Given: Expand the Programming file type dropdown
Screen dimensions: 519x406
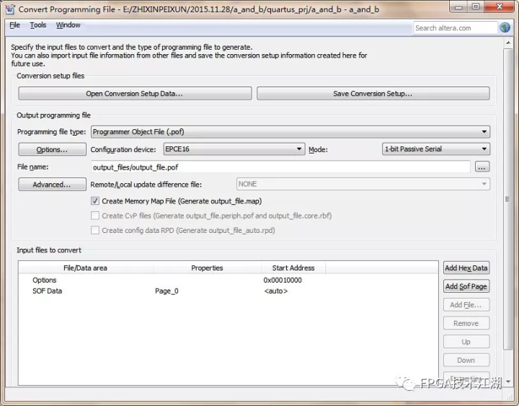Looking at the screenshot, I should coord(290,132).
